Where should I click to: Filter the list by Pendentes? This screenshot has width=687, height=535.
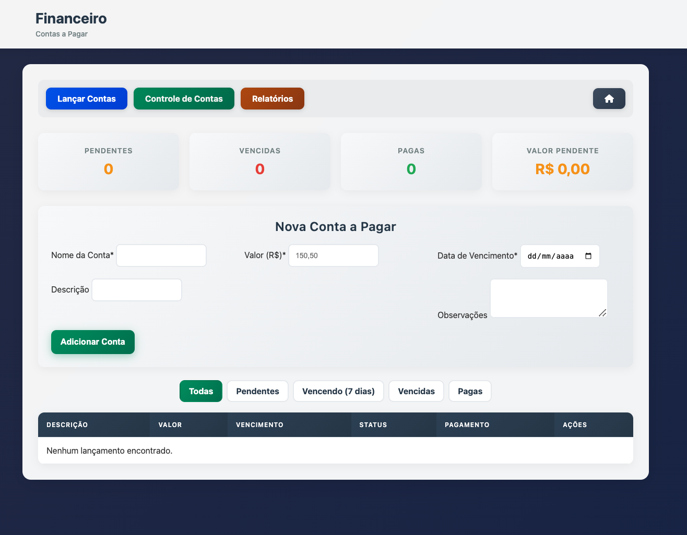(257, 391)
